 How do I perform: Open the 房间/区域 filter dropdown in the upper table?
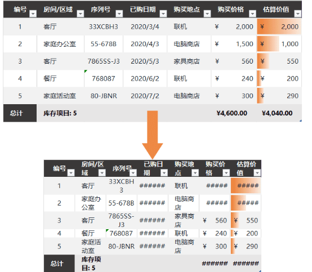[x=81, y=14]
